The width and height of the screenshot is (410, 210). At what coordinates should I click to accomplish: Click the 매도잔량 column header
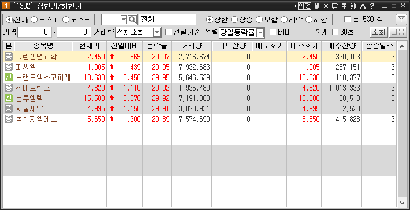pos(232,46)
